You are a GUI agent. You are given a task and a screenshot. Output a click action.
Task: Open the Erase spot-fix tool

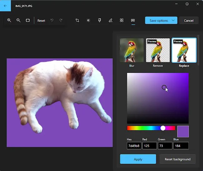click(121, 20)
